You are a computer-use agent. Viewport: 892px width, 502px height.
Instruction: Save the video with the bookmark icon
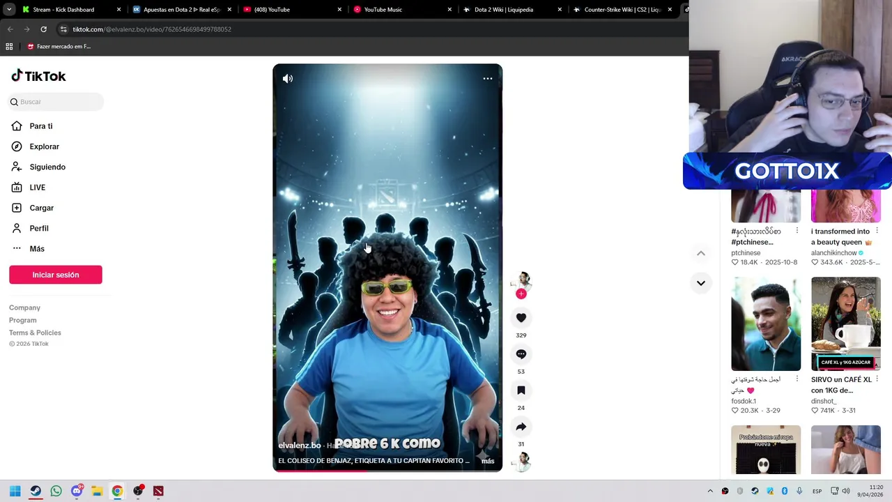pos(521,390)
